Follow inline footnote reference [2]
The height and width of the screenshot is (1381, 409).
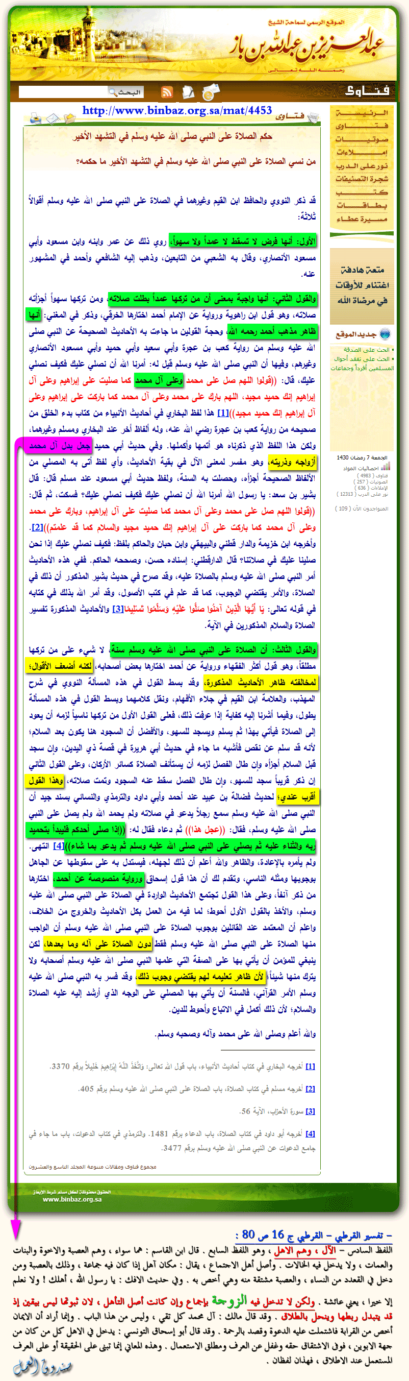click(37, 527)
